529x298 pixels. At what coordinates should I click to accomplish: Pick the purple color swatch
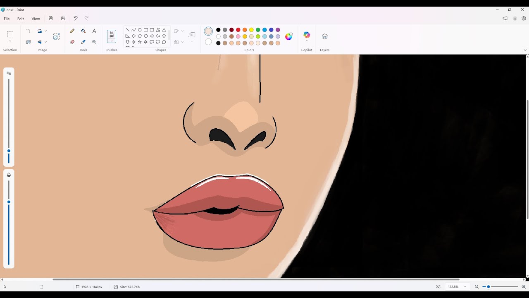(x=278, y=30)
